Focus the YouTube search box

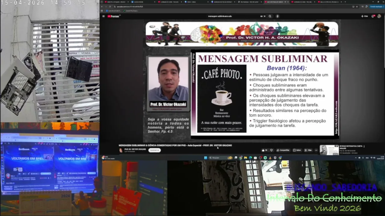(233, 16)
